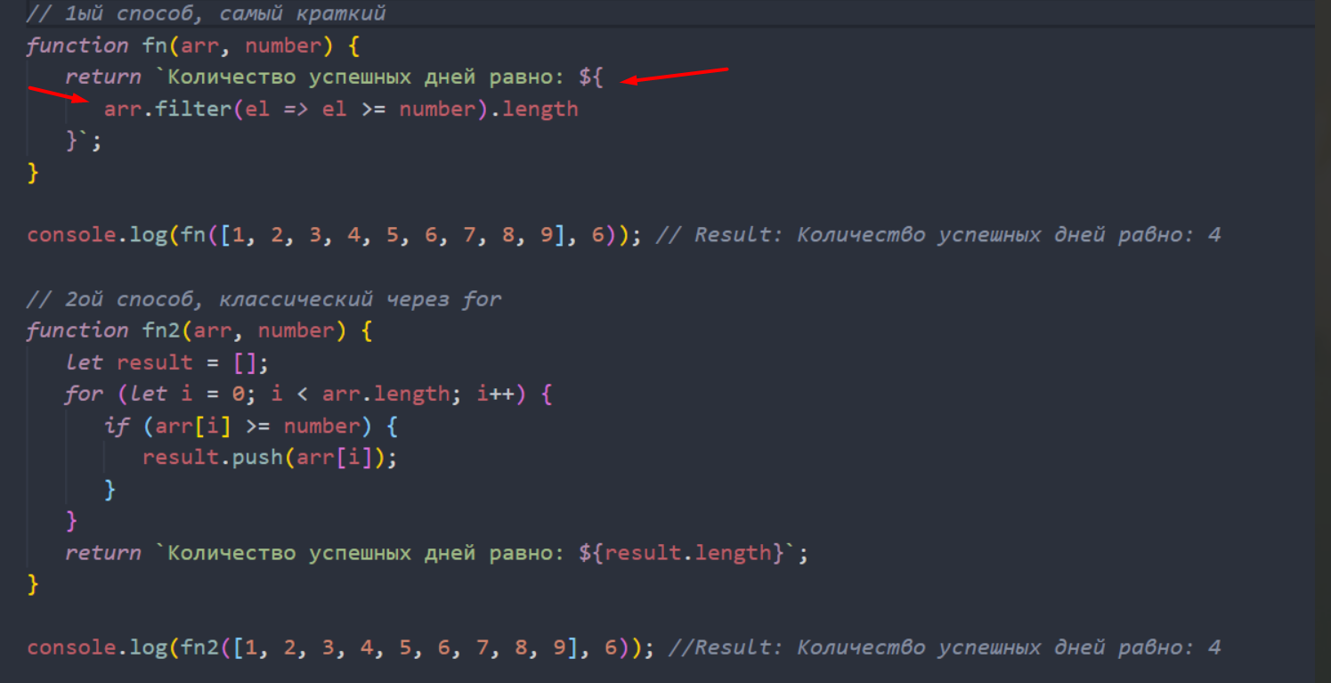Viewport: 1331px width, 683px height.
Task: Click the function name 'fn2' in its declaration
Action: coord(161,330)
